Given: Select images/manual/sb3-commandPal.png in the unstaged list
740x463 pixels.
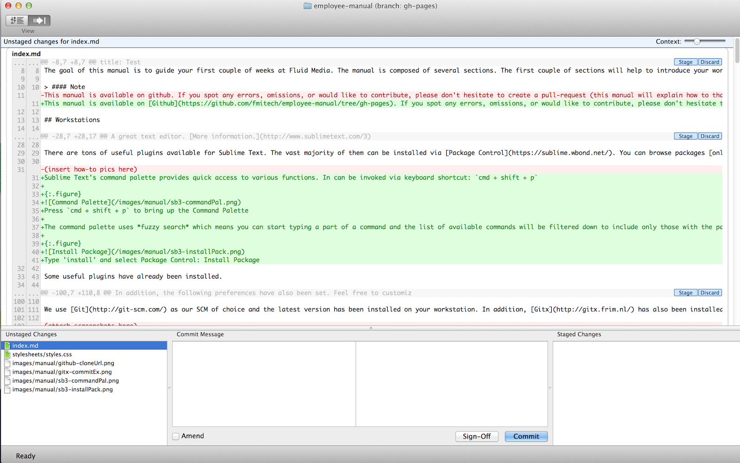Looking at the screenshot, I should click(x=65, y=381).
